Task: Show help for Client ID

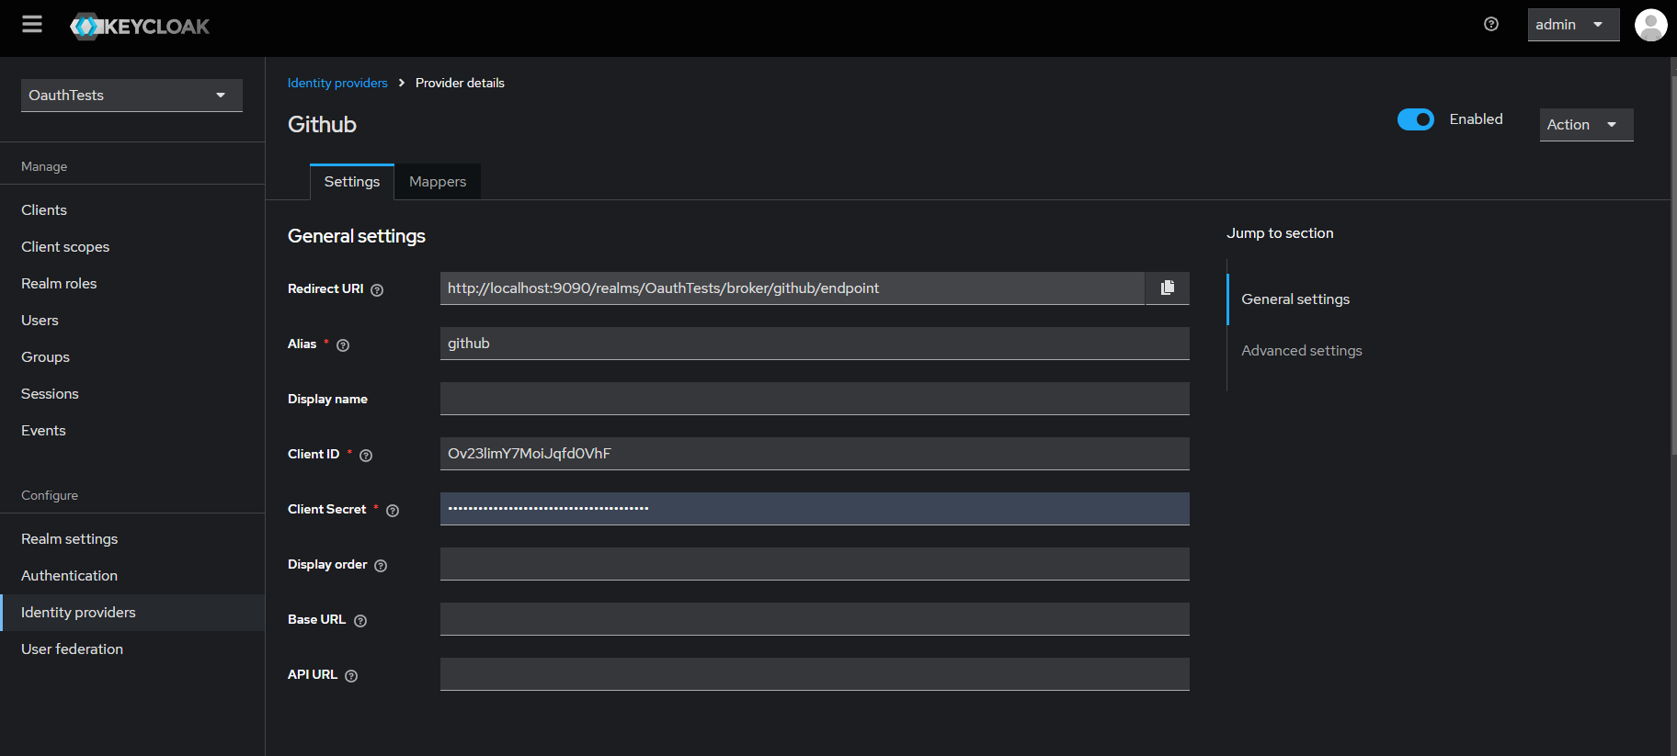Action: 366,456
